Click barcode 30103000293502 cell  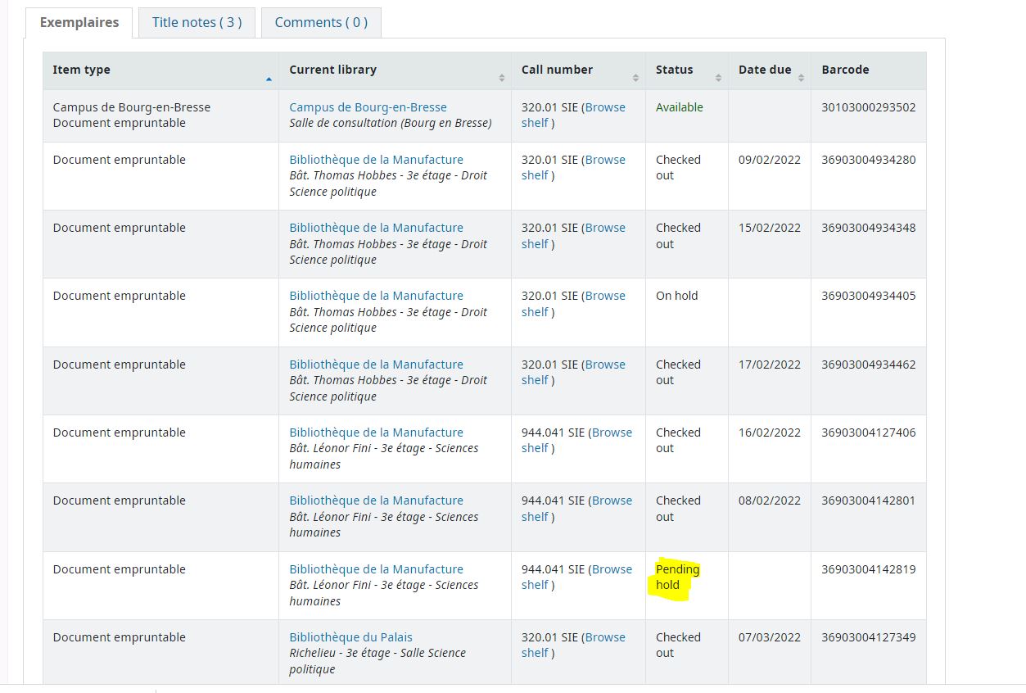pos(868,107)
